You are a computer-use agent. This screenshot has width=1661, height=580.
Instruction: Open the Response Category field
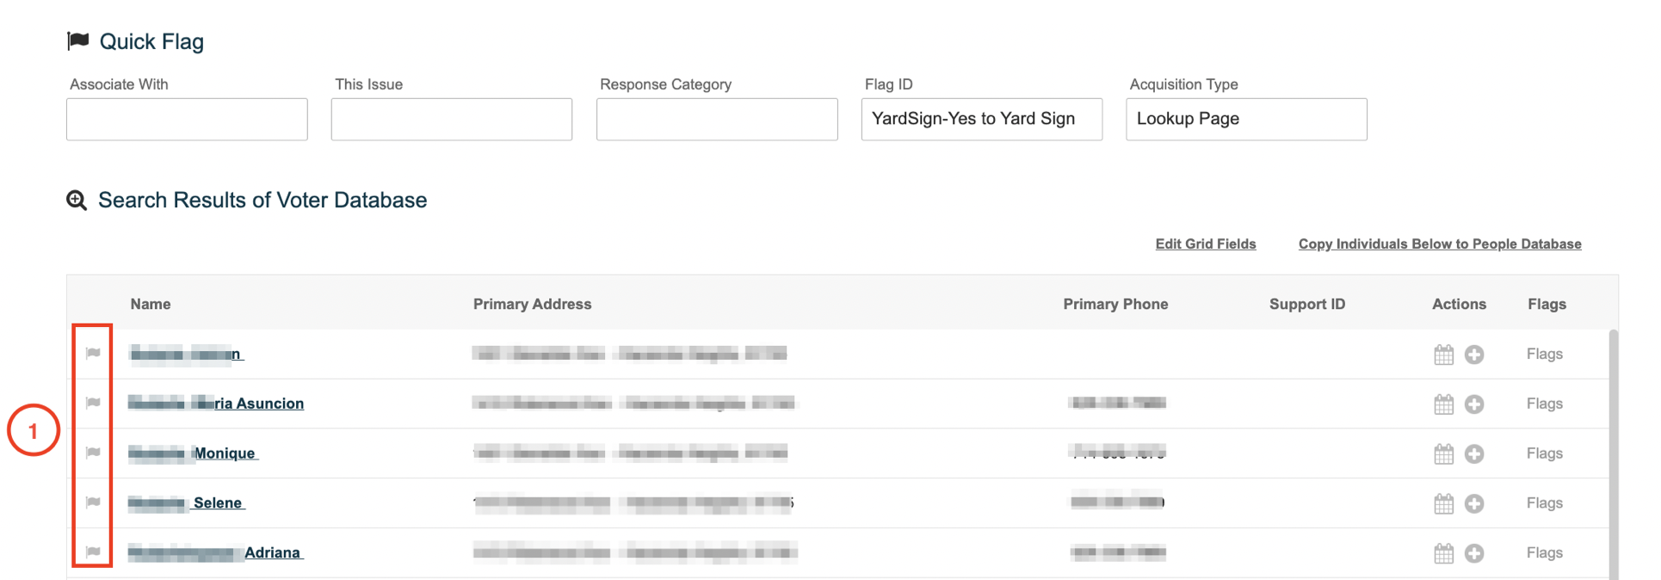click(x=717, y=119)
